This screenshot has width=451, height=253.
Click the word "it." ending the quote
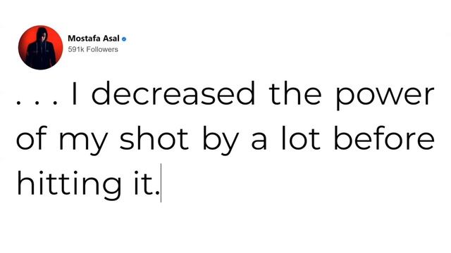tap(147, 183)
